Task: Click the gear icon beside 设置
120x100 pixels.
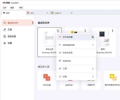Action: 5,43
